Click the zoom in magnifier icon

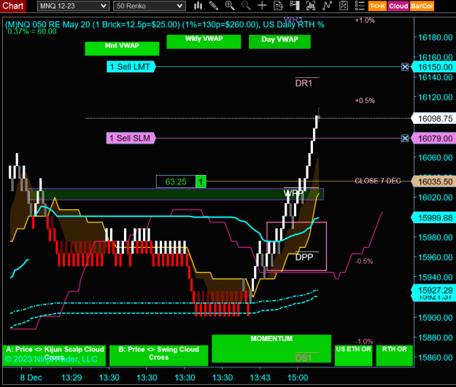click(230, 6)
